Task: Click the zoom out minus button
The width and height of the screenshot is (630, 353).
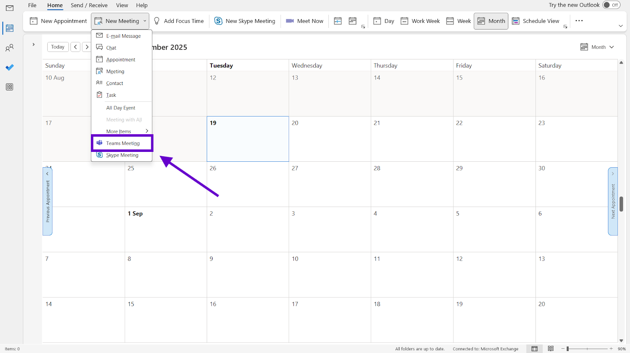Action: [x=563, y=349]
